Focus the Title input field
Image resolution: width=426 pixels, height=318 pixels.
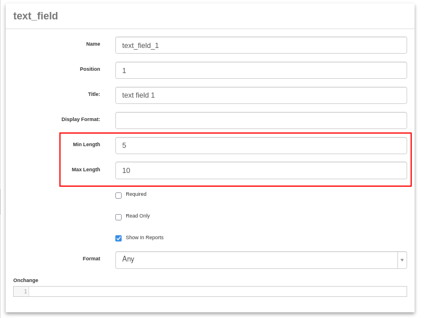point(261,95)
